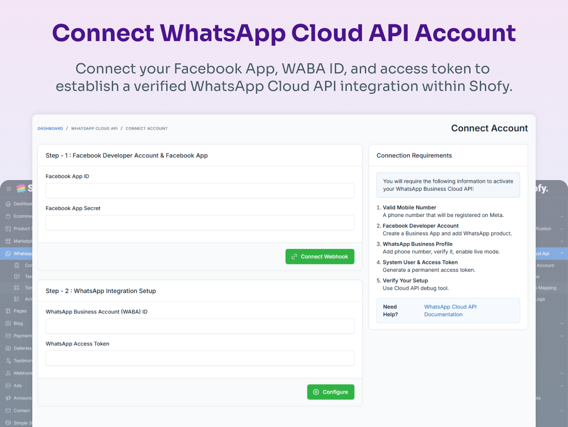Open the Blog icon in the sidebar
This screenshot has height=427, width=568.
point(7,323)
